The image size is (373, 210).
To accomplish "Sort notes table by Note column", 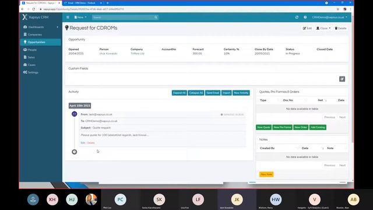I will [330, 148].
